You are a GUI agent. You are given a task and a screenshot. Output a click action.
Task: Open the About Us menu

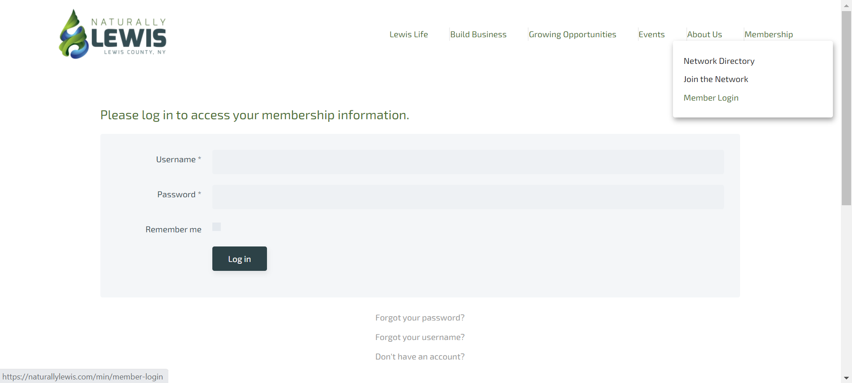(x=705, y=35)
